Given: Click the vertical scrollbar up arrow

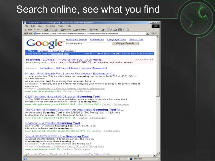Looking at the screenshot, I should pos(158,37).
